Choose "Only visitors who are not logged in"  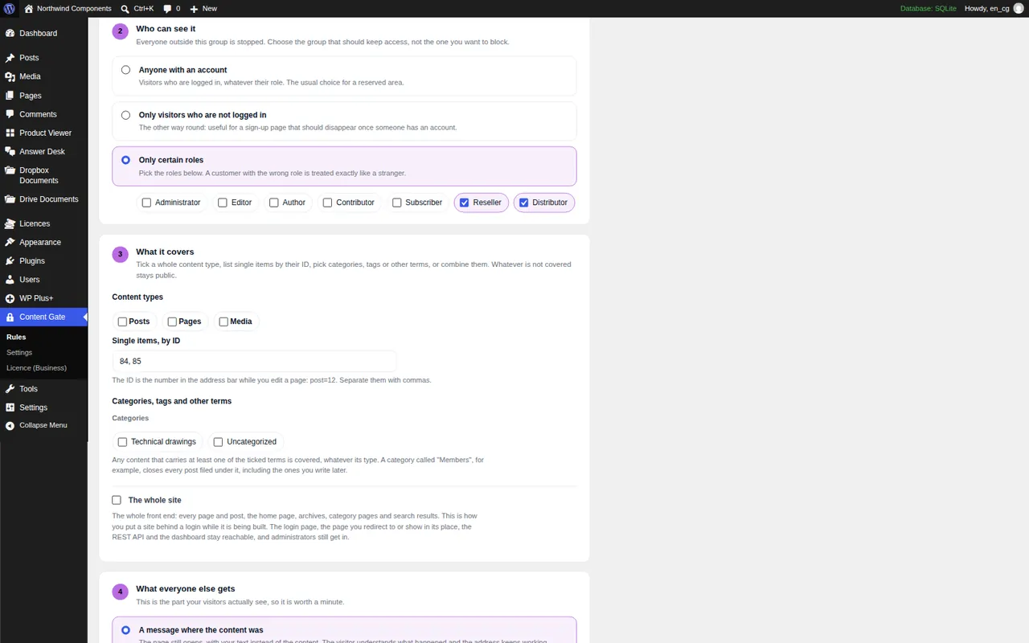pos(125,115)
